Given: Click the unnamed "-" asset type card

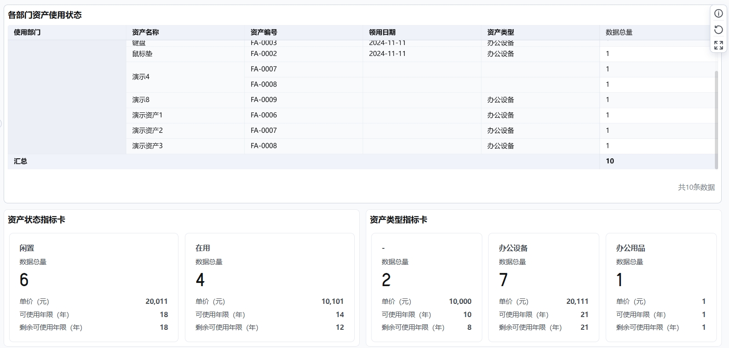Looking at the screenshot, I should click(426, 287).
